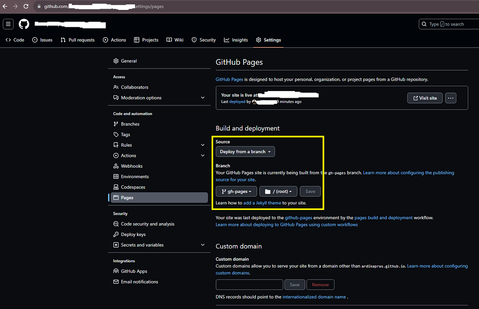The width and height of the screenshot is (479, 309).
Task: Open the three-dots menu beside Visit site
Action: (x=451, y=98)
